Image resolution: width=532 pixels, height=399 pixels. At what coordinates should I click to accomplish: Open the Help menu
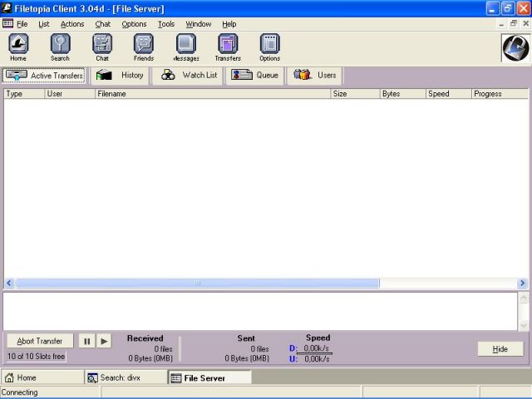229,24
